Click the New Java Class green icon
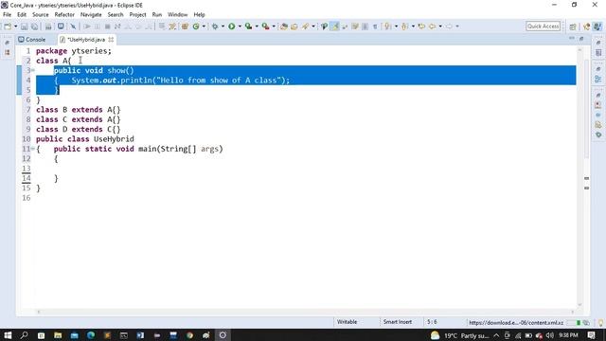 click(x=196, y=27)
